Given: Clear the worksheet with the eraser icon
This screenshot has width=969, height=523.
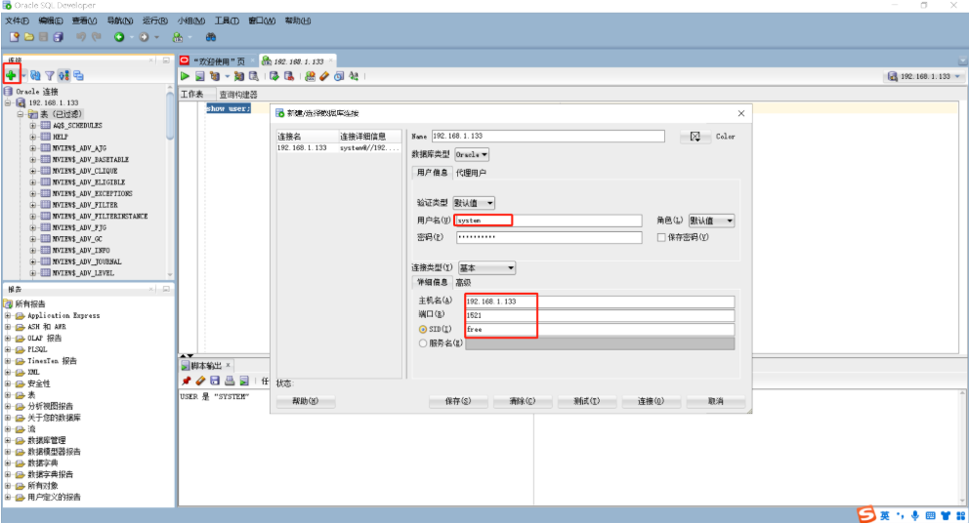Looking at the screenshot, I should pyautogui.click(x=324, y=76).
